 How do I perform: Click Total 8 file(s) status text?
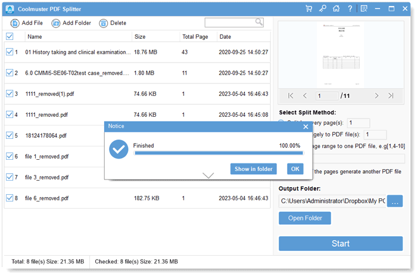[x=48, y=262]
